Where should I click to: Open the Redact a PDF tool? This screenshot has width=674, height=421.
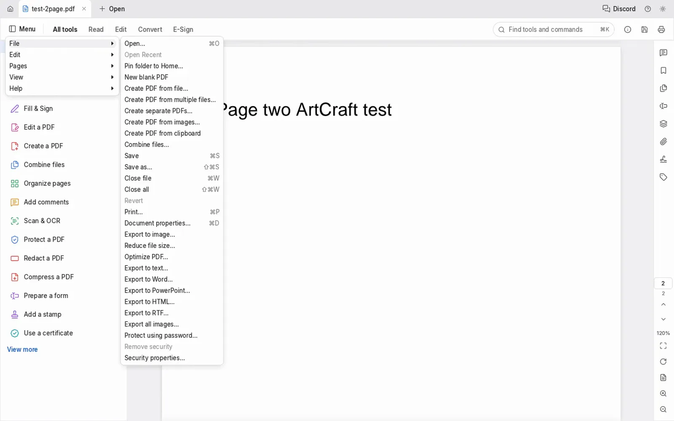(44, 258)
